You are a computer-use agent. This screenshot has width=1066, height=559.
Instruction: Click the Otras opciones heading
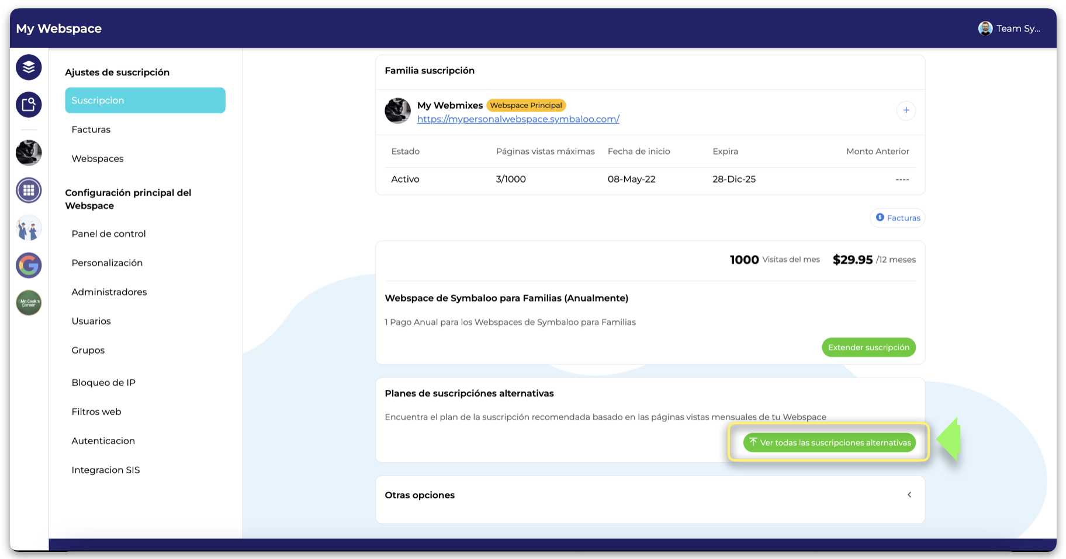pos(420,495)
